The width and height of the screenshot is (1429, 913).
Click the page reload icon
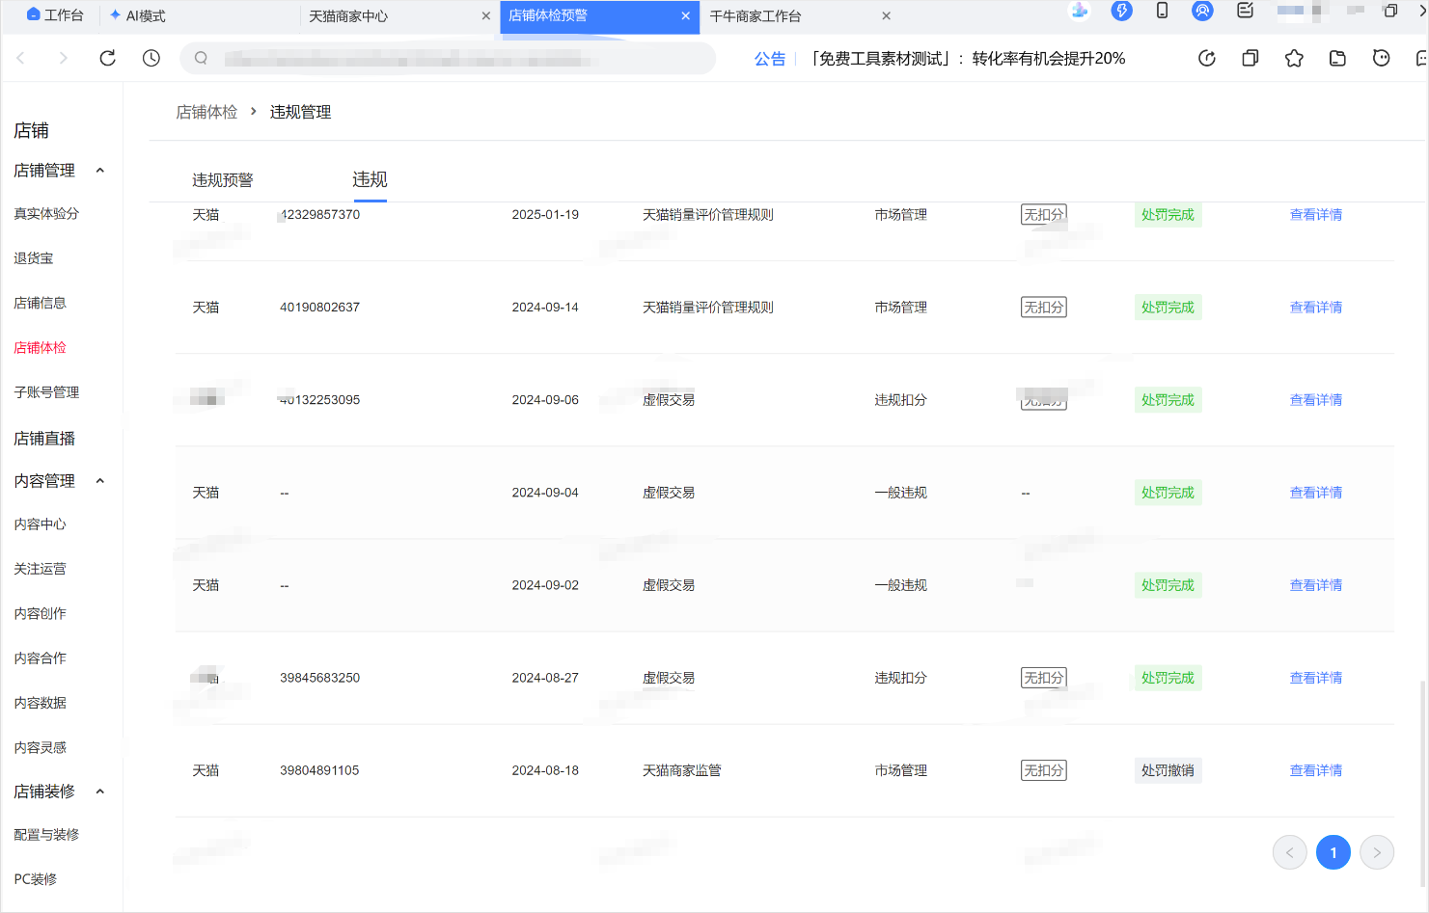point(107,58)
